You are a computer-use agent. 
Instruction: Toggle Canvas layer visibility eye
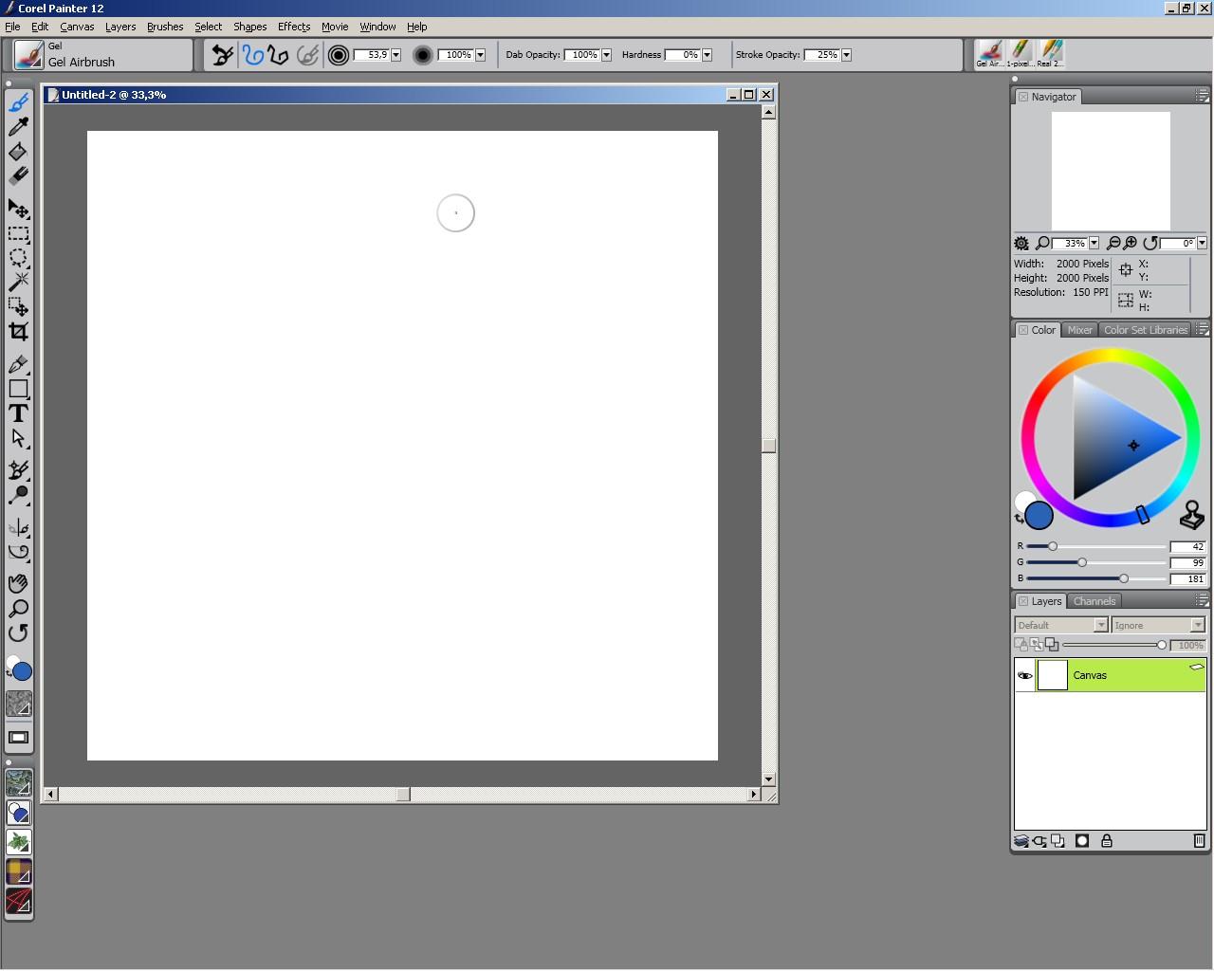1024,676
